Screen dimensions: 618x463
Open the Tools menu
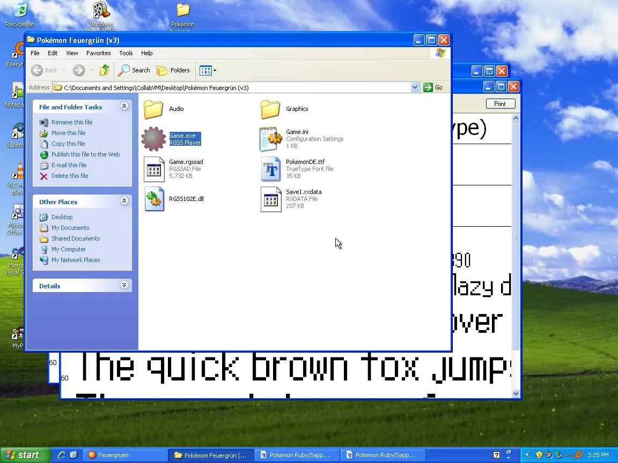click(x=126, y=53)
